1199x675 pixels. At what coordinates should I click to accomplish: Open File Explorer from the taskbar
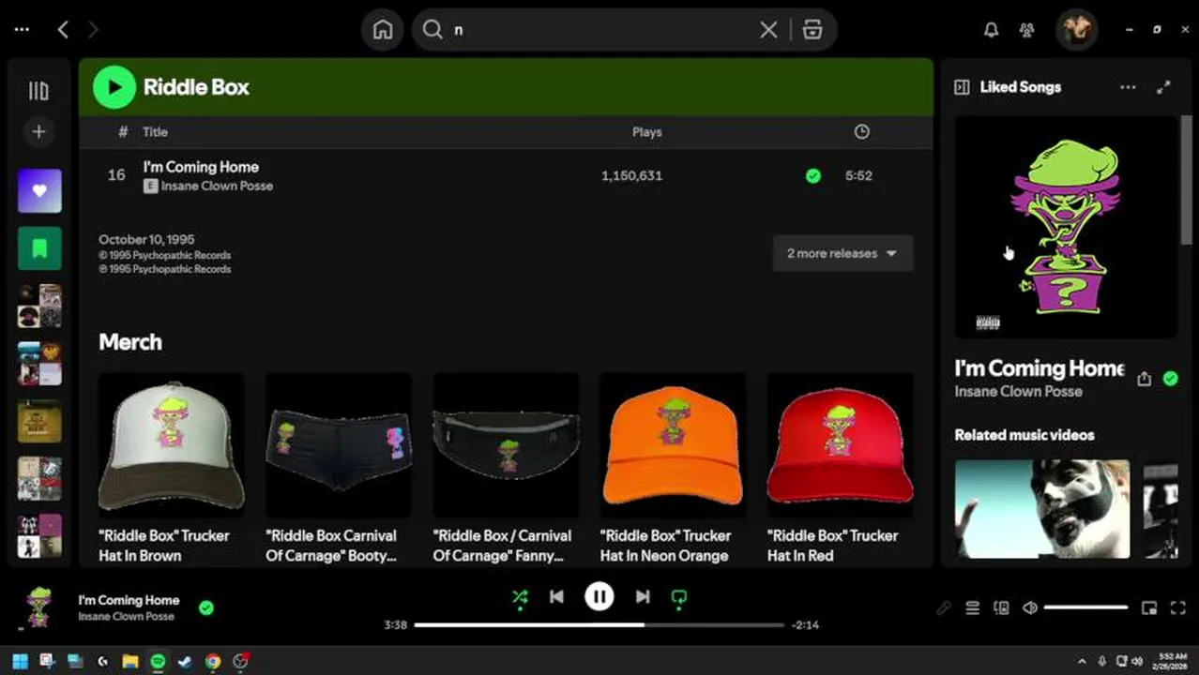[x=130, y=661]
